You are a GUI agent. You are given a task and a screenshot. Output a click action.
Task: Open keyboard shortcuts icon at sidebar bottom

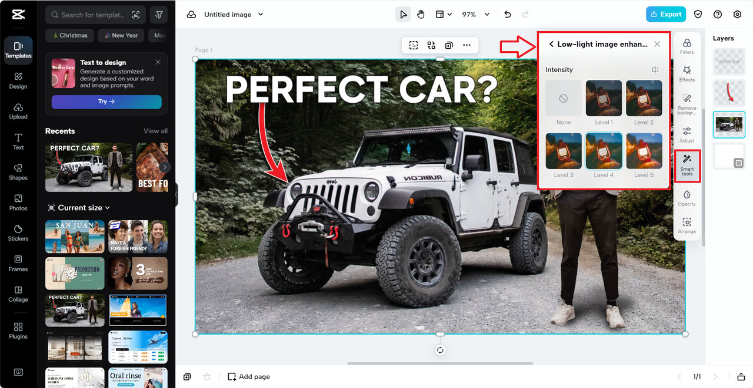tap(18, 372)
